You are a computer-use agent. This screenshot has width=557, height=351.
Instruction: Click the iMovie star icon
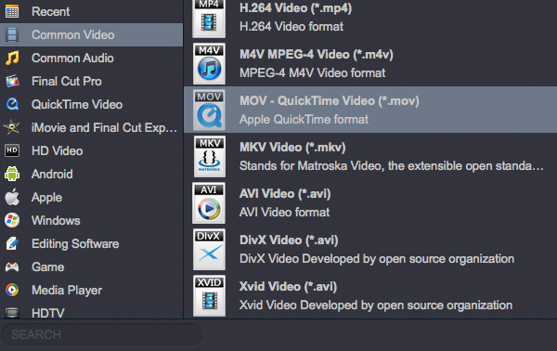[x=12, y=127]
